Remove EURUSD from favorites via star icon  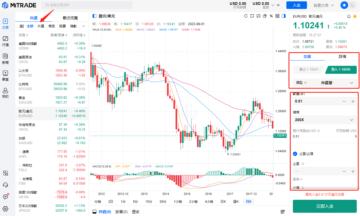(355, 16)
